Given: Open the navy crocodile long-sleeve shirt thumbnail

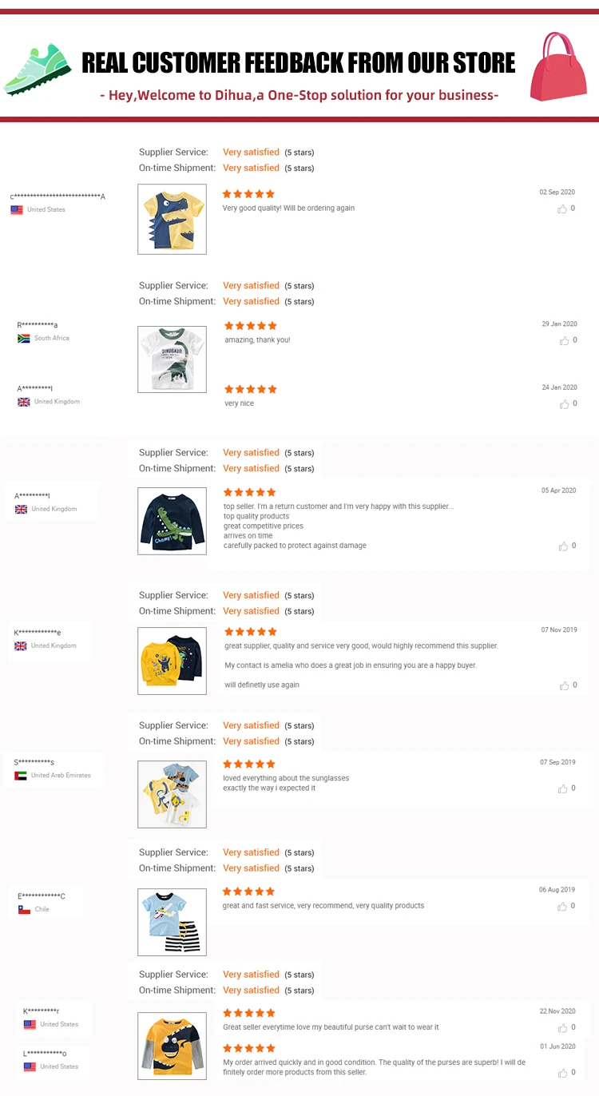Looking at the screenshot, I should 172,521.
